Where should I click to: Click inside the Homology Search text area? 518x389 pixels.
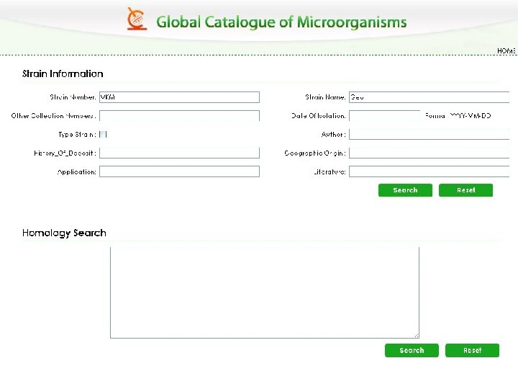264,292
